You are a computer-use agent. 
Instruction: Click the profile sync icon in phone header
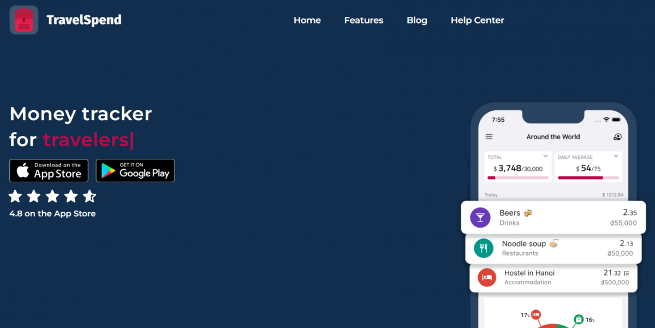pyautogui.click(x=617, y=137)
